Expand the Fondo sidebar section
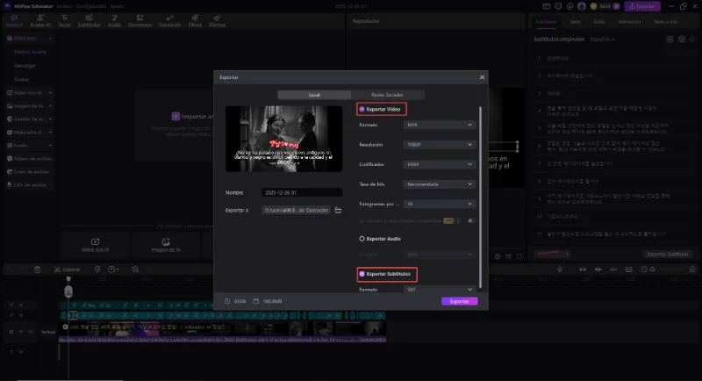Screen dimensions: 702x381 click(50, 146)
